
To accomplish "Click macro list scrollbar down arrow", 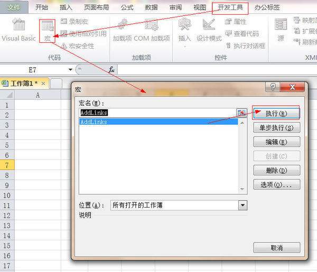I will [x=243, y=189].
